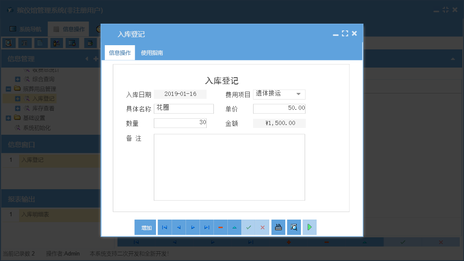Screen dimensions: 464x261
Task: Click the 增加 button
Action: [x=145, y=227]
